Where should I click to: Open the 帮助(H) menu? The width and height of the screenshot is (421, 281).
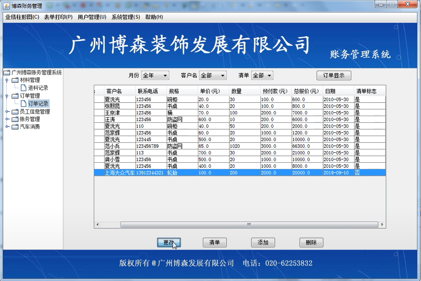[154, 17]
